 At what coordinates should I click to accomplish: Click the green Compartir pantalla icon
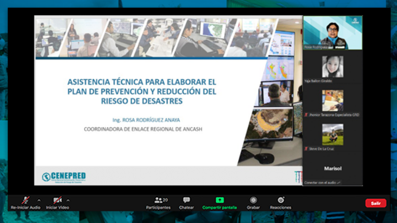tap(220, 200)
